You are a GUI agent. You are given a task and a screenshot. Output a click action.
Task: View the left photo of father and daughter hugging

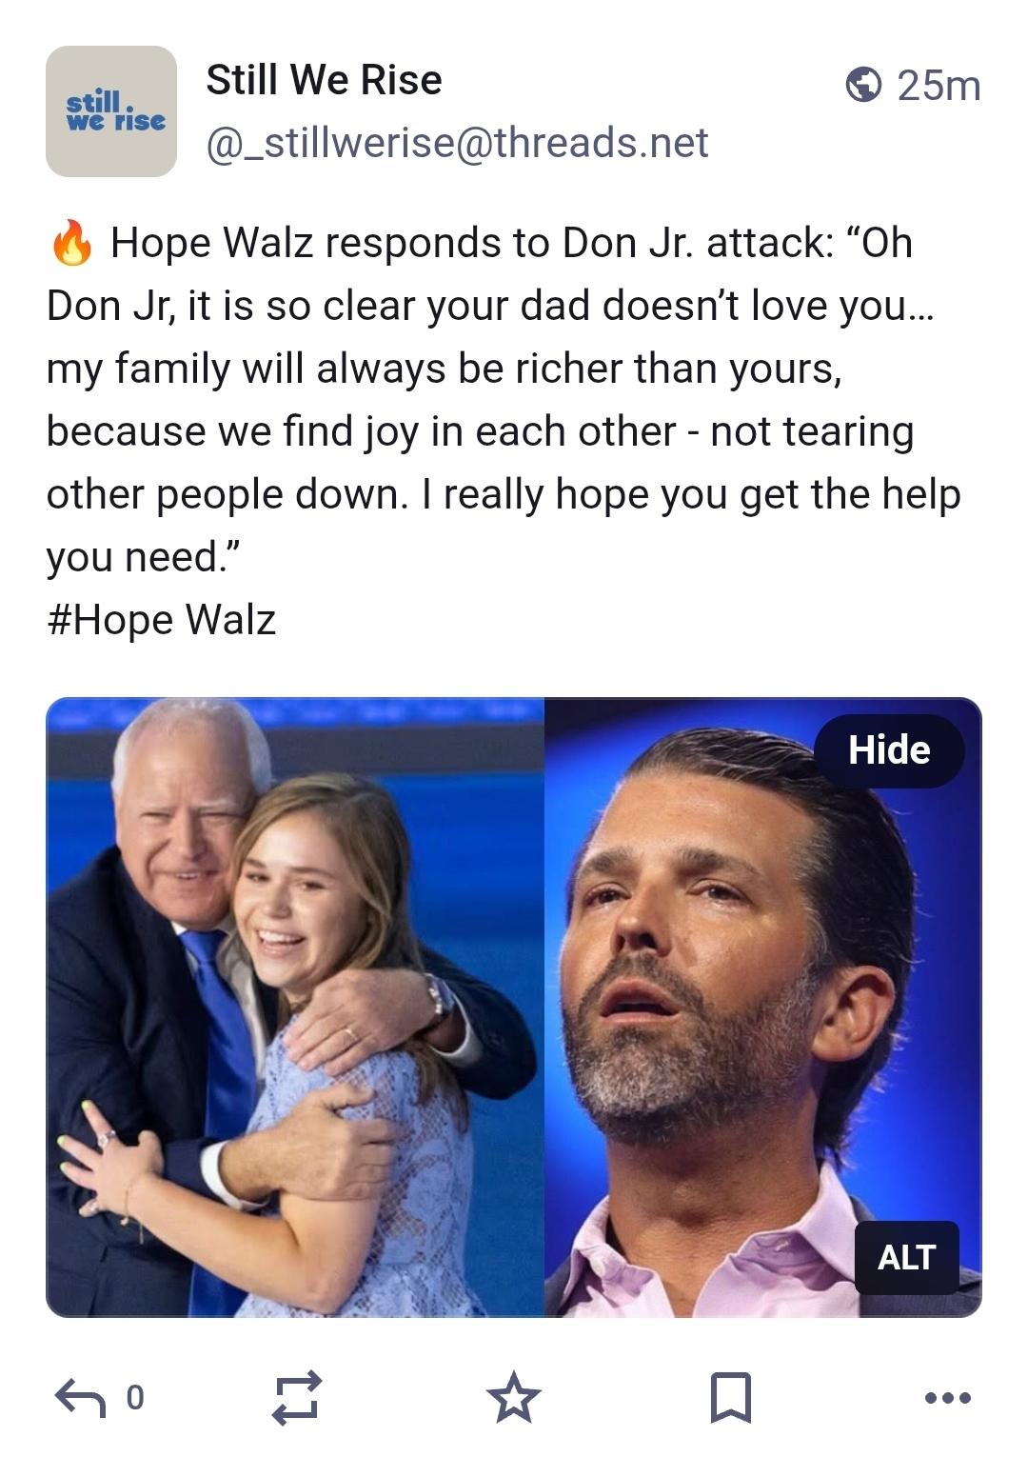(x=295, y=1008)
